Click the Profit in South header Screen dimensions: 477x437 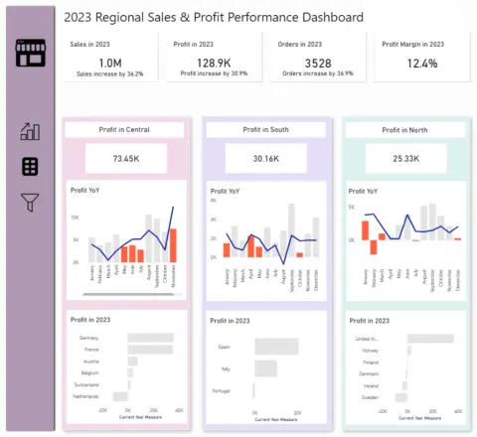(265, 129)
